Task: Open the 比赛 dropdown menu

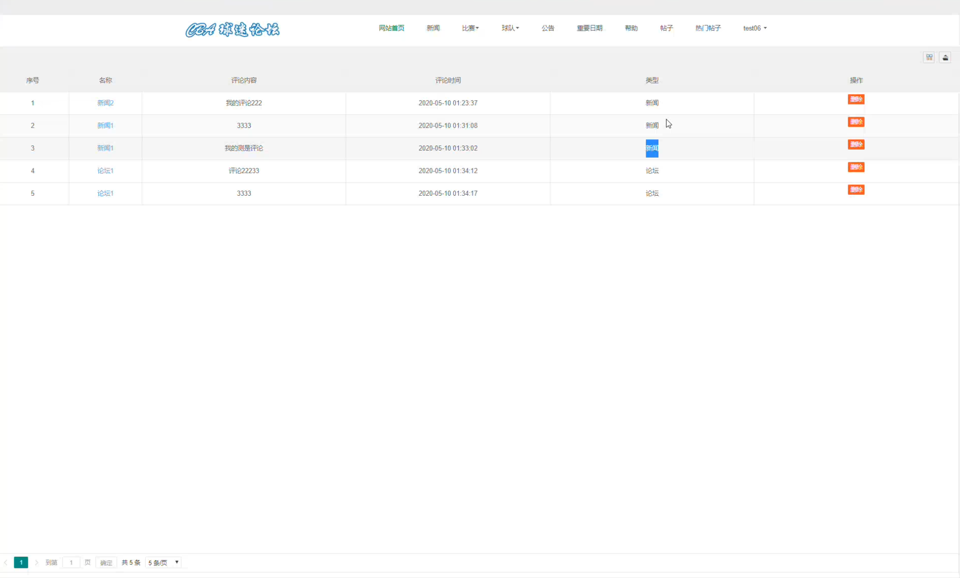Action: [x=470, y=28]
